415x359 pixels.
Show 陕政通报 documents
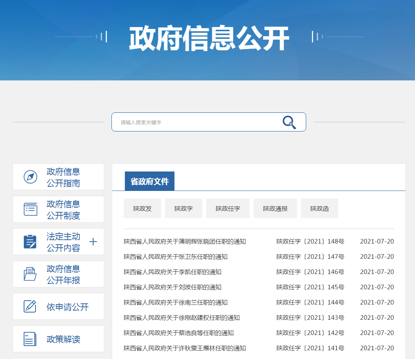275,208
